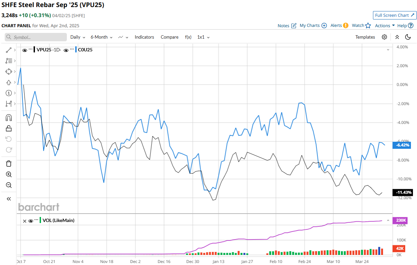Open chart settings gear icon
Screen dimensions: 417x265
[x=384, y=37]
